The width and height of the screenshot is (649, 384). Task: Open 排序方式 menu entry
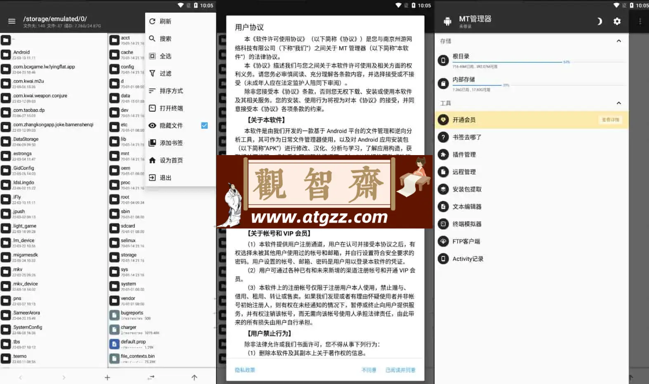click(181, 91)
